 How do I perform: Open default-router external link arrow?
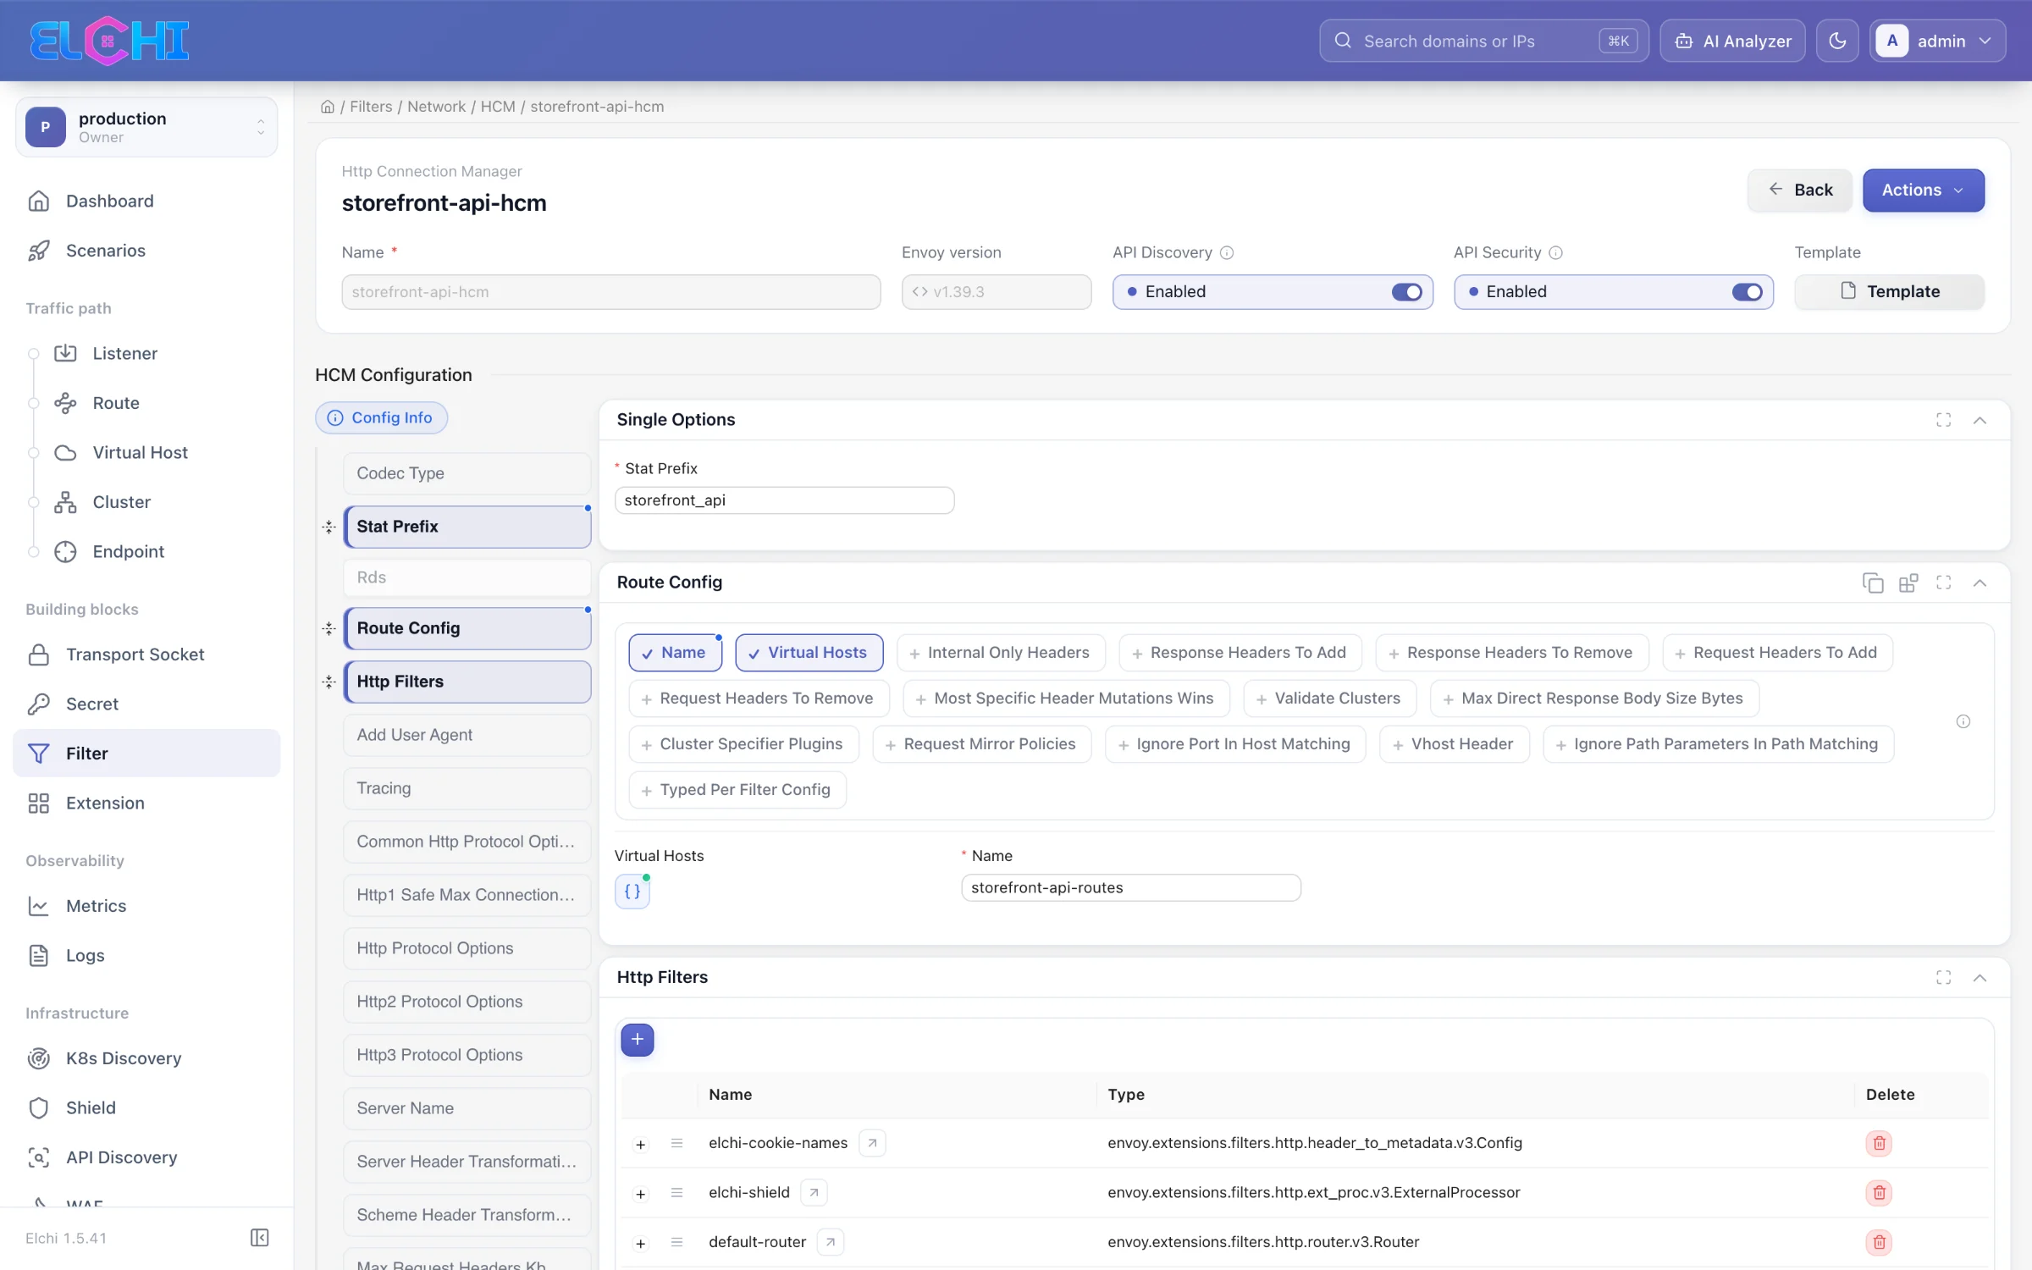click(831, 1242)
